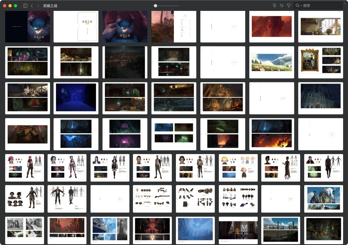Click the thumbnail size slider knob
The width and height of the screenshot is (348, 245).
point(155,6)
